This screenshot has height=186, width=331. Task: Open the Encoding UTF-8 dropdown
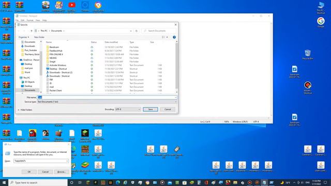click(128, 109)
